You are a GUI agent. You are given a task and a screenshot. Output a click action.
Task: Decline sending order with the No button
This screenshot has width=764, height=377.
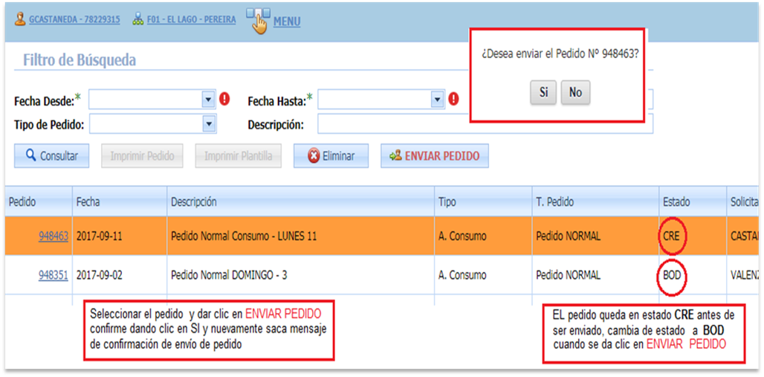click(575, 92)
